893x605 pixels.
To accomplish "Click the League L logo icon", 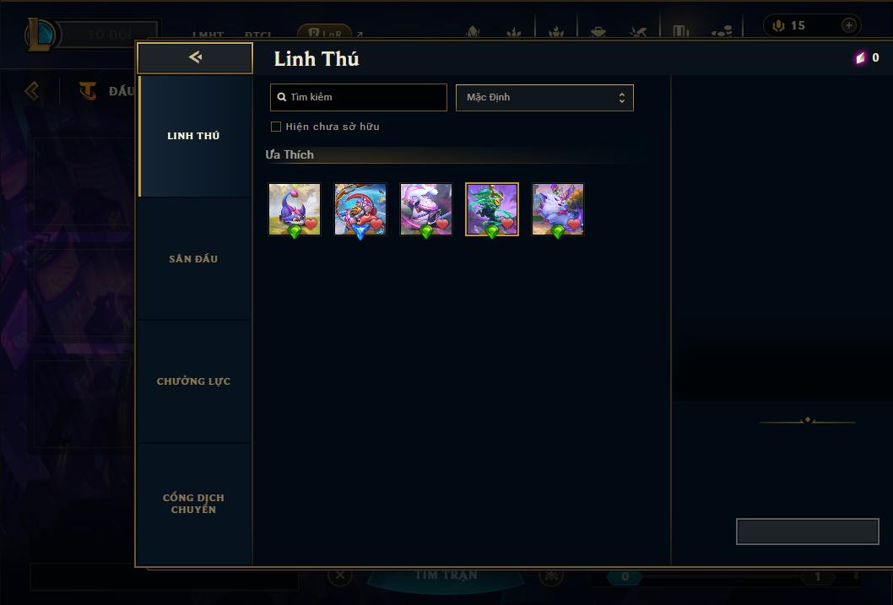I will tap(40, 34).
